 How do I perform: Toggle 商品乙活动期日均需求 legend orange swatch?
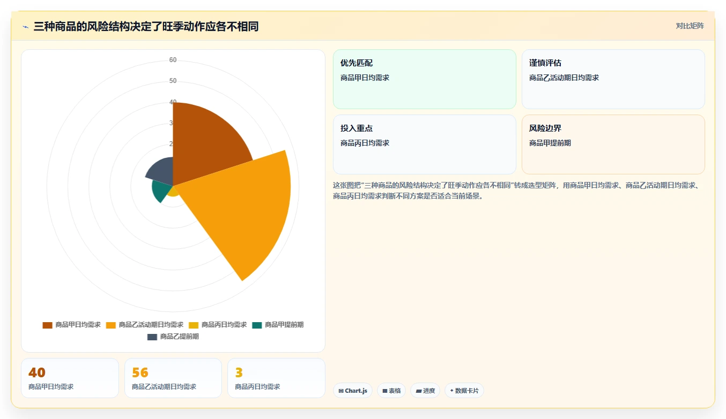coord(111,325)
